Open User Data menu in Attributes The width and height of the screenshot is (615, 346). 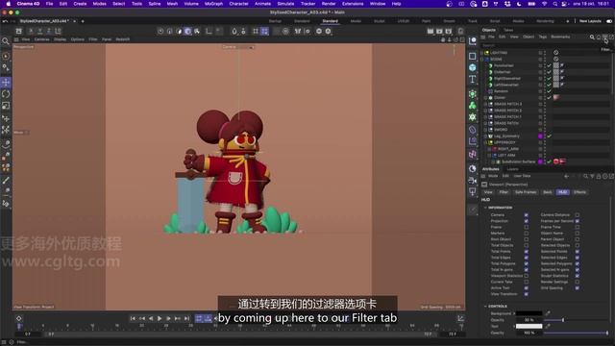point(522,176)
